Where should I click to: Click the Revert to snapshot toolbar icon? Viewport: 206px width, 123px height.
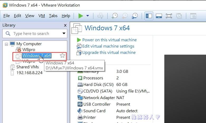pos(125,16)
